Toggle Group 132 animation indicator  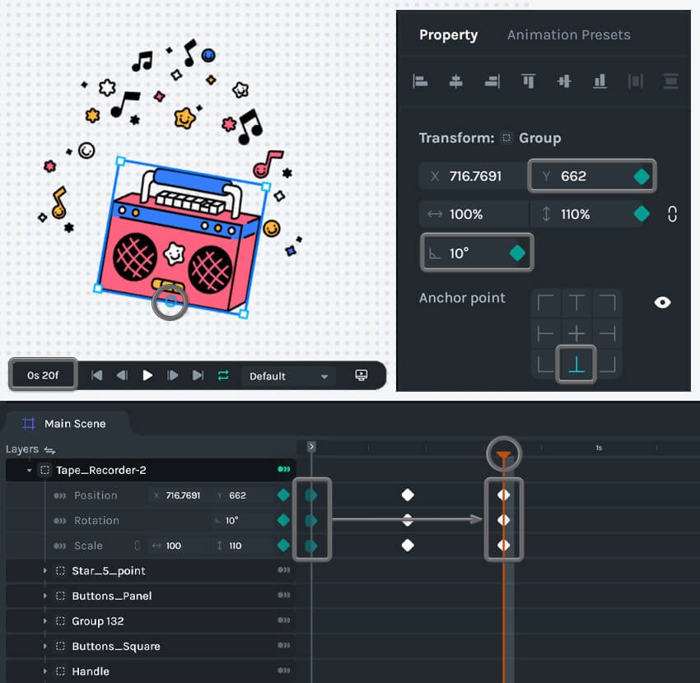click(x=284, y=620)
